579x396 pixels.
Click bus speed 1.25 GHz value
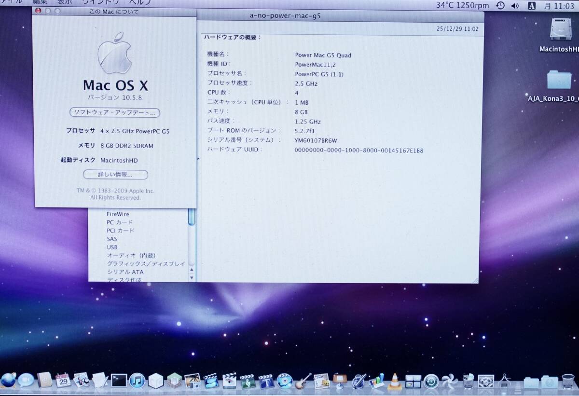tap(307, 122)
